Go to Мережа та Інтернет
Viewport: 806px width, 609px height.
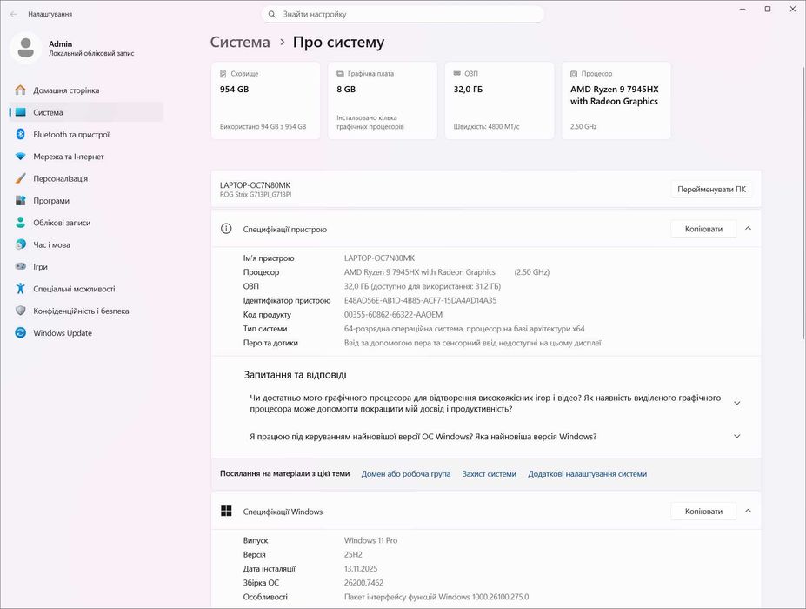coord(86,157)
